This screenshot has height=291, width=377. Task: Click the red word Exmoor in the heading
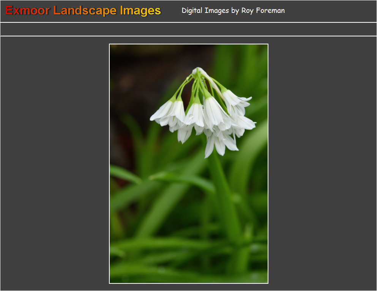27,11
